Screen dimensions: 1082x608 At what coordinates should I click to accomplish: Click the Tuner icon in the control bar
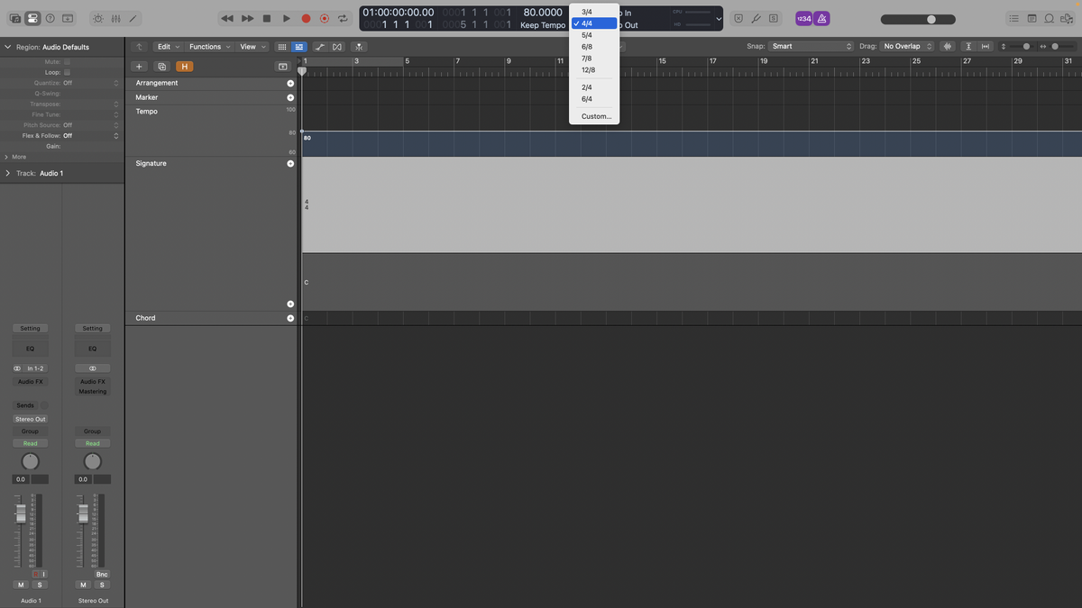pyautogui.click(x=756, y=18)
